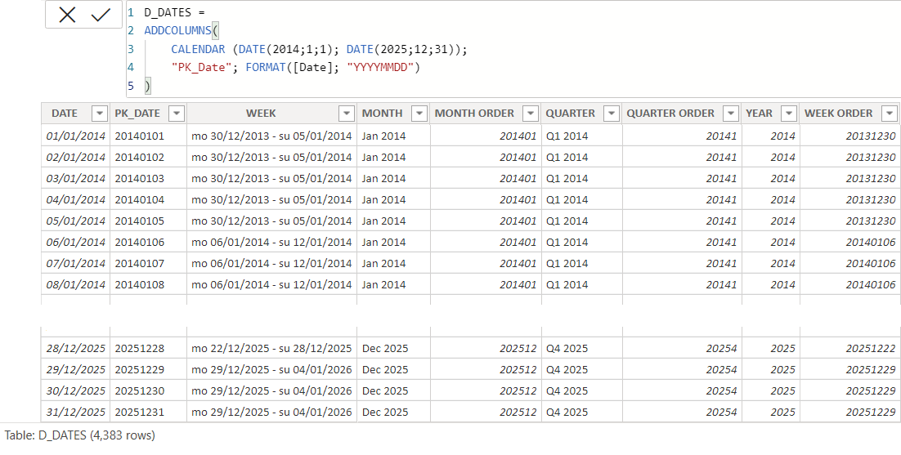This screenshot has width=901, height=455.
Task: Open the MONTH column filter dropdown
Action: (419, 114)
